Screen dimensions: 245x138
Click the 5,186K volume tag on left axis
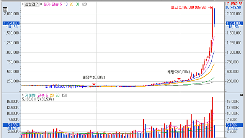click(x=11, y=125)
